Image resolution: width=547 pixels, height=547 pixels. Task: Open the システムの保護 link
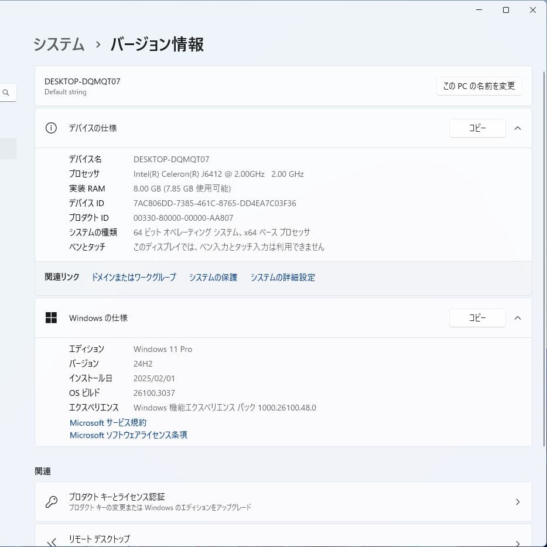click(x=213, y=277)
